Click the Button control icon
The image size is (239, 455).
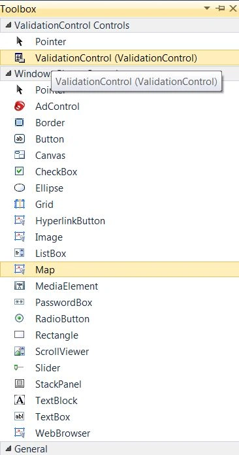20,139
